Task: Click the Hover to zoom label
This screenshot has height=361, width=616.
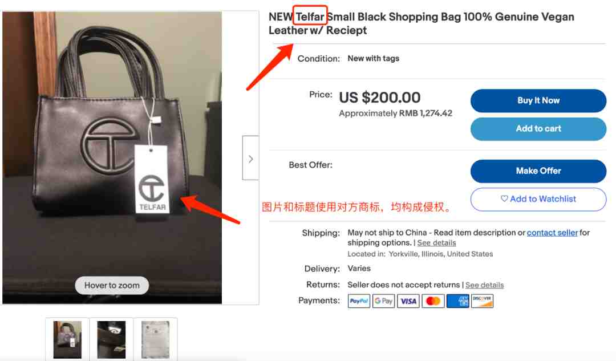Action: [x=112, y=285]
